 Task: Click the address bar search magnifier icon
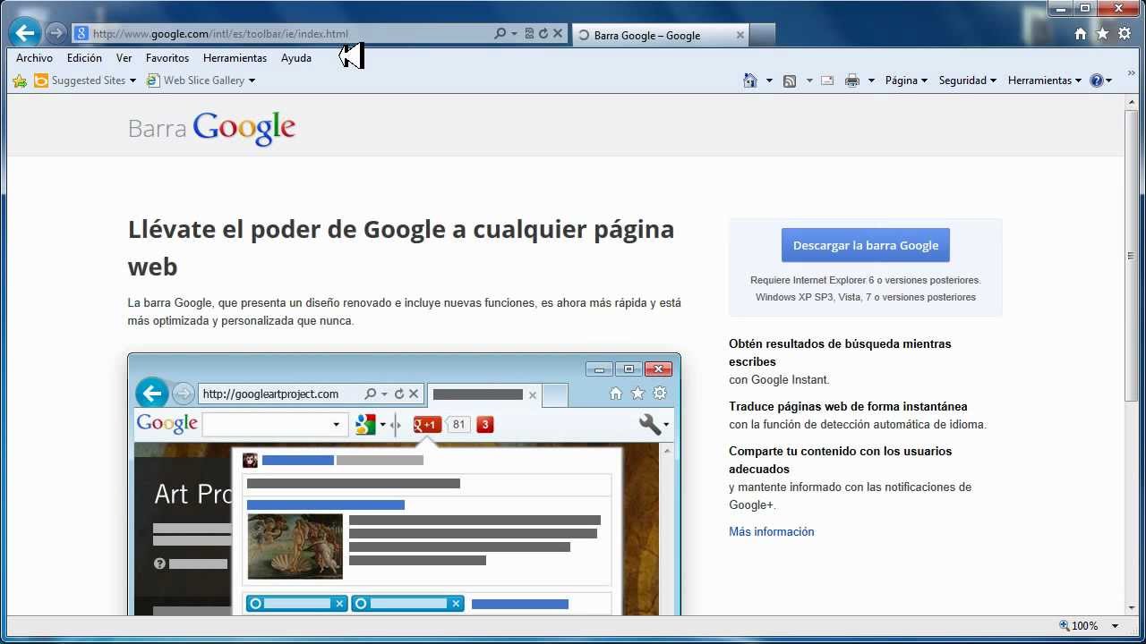click(x=500, y=34)
